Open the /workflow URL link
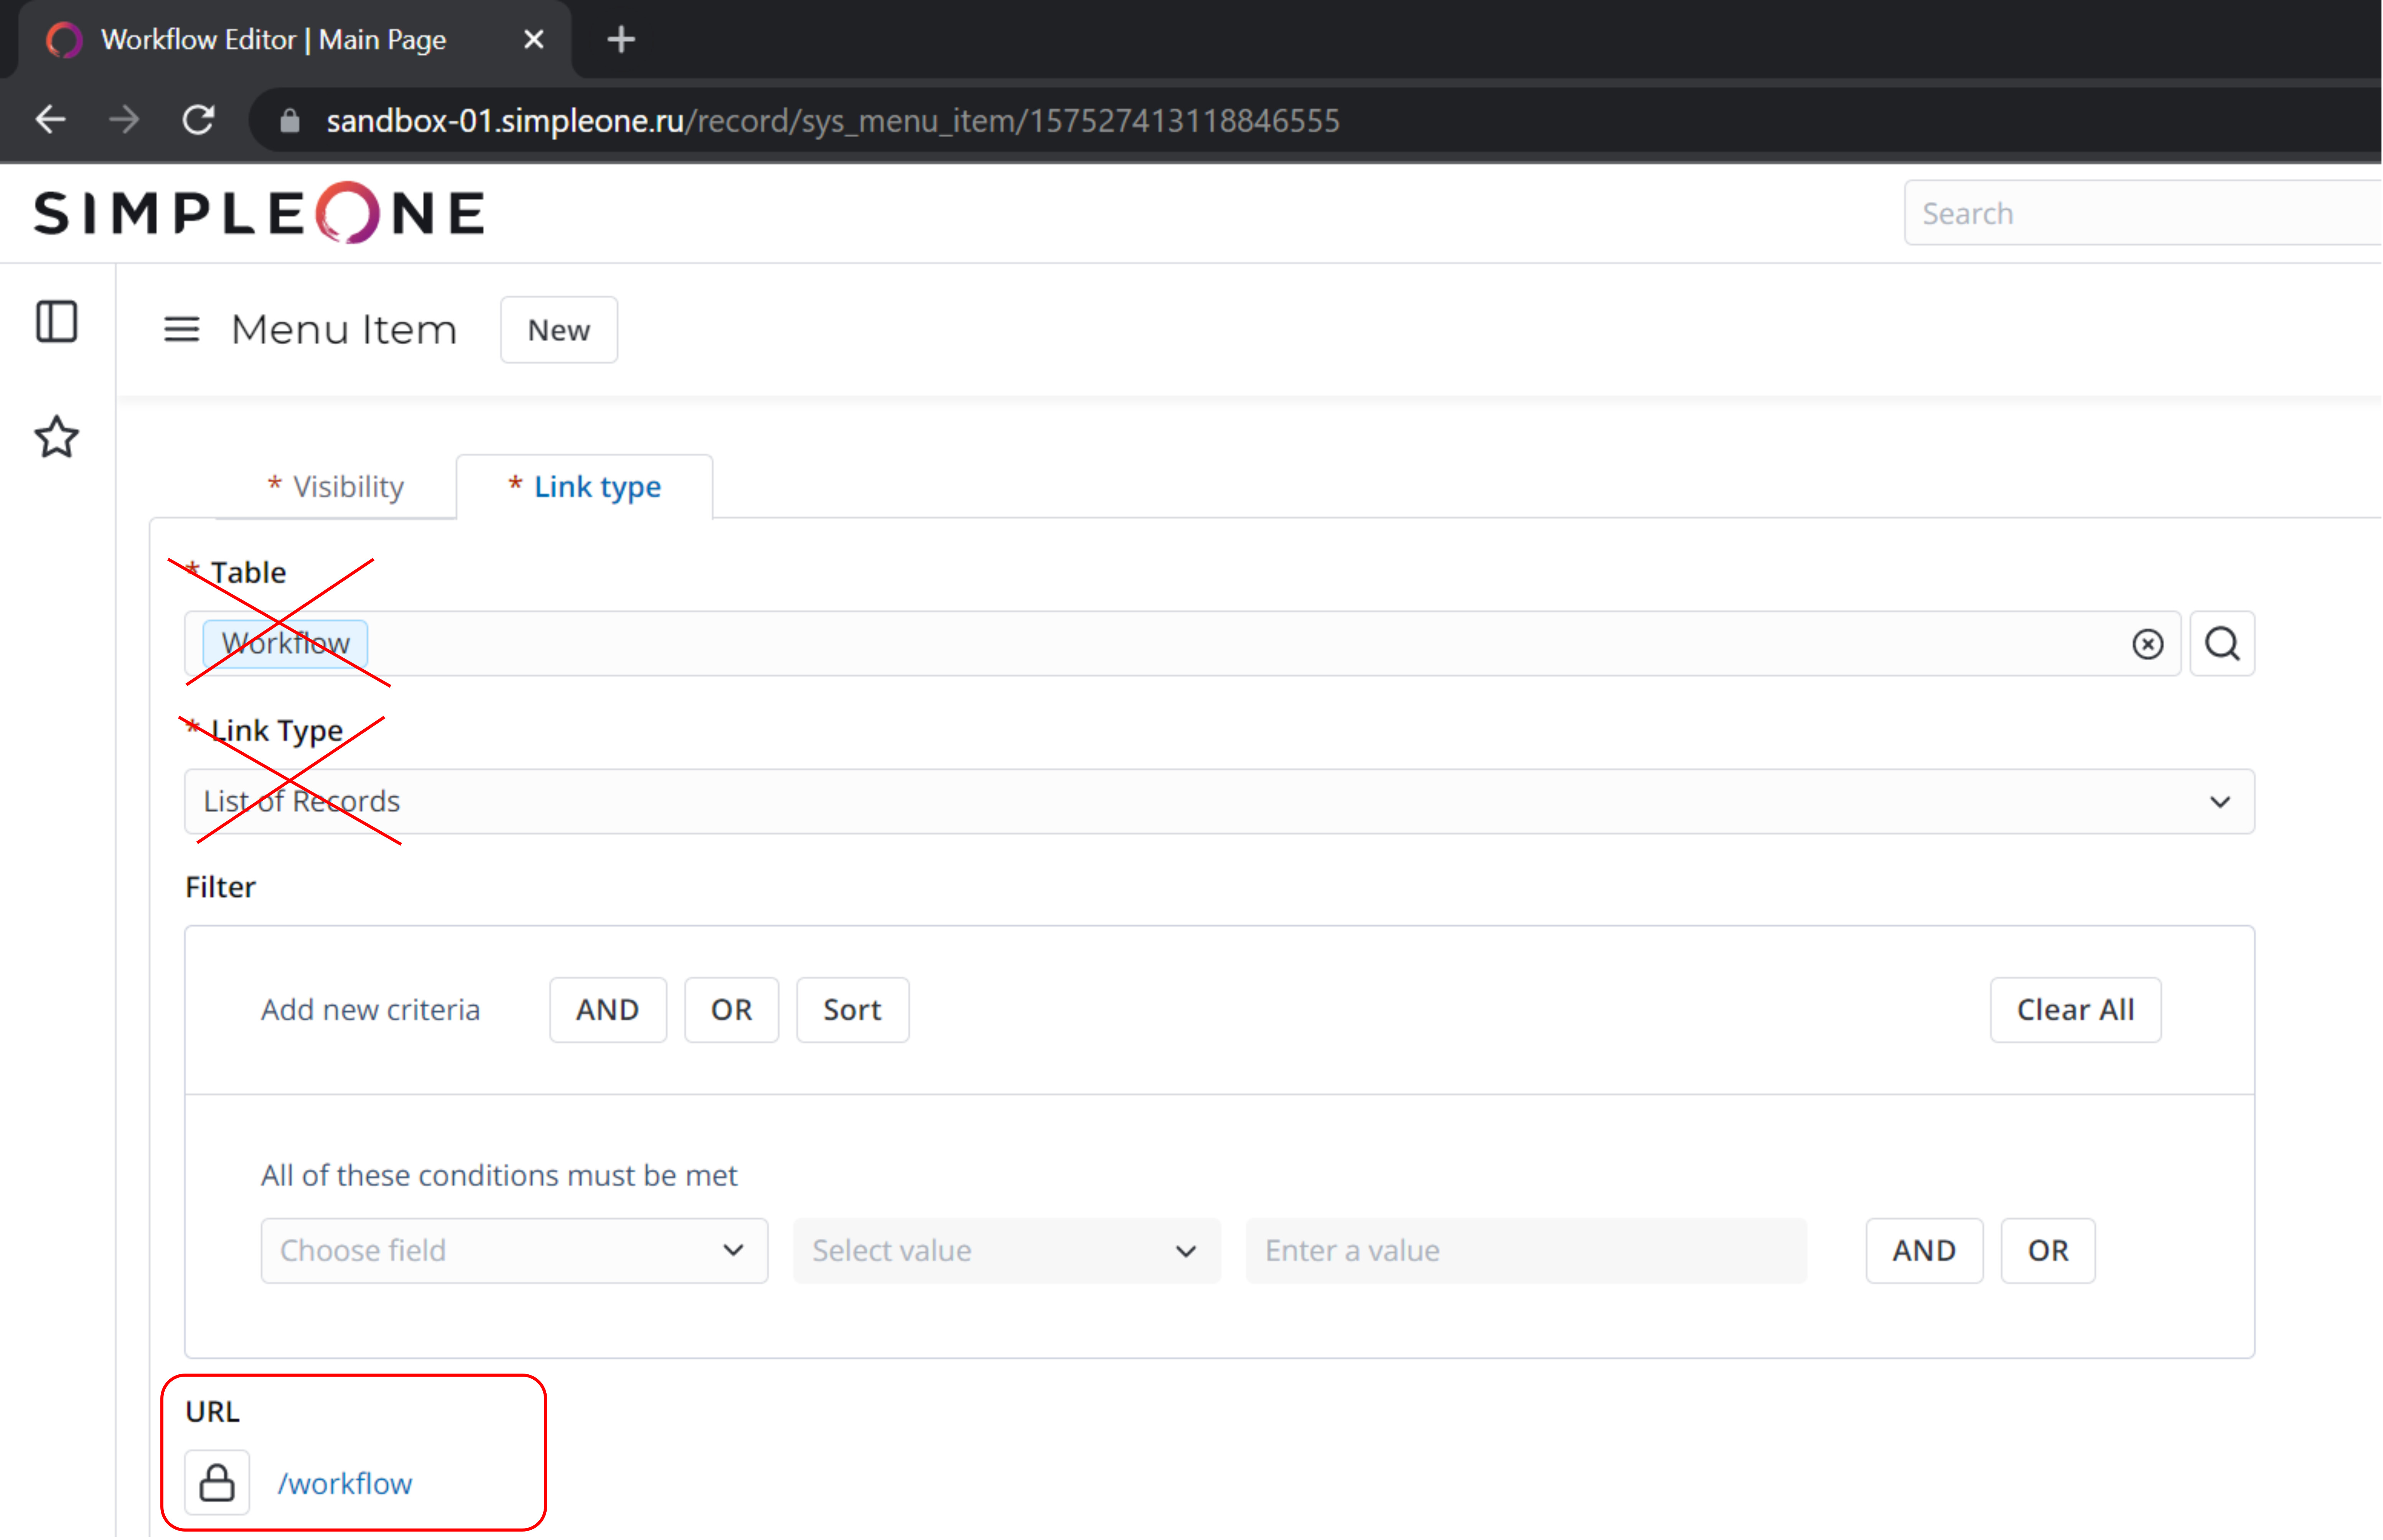 click(x=344, y=1483)
